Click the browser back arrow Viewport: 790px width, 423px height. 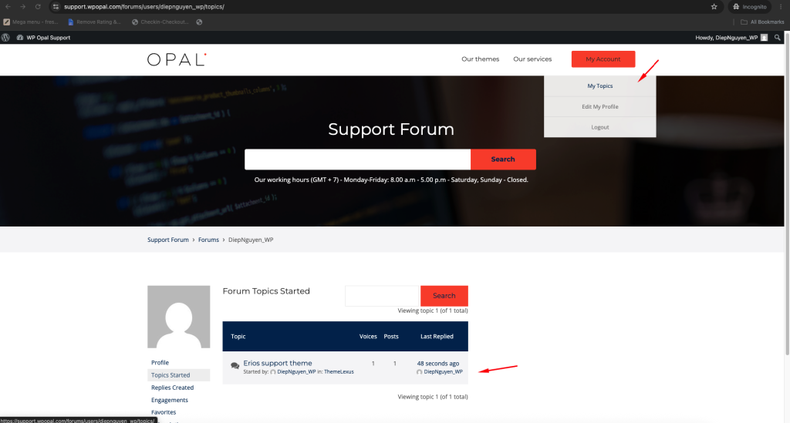pyautogui.click(x=8, y=6)
